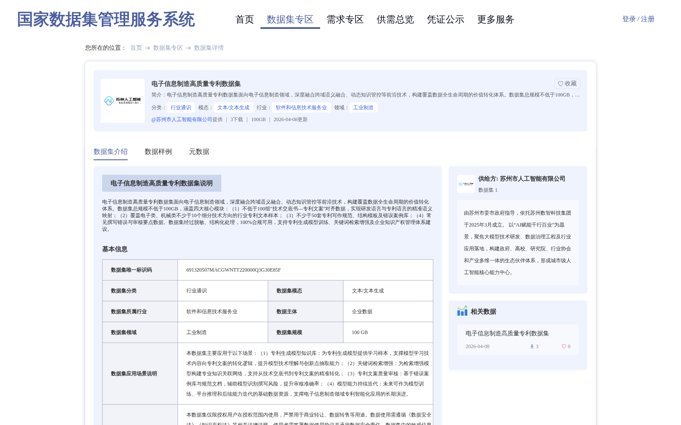681x425 pixels.
Task: Click the 数据集应用场景说明 row label
Action: (134, 374)
